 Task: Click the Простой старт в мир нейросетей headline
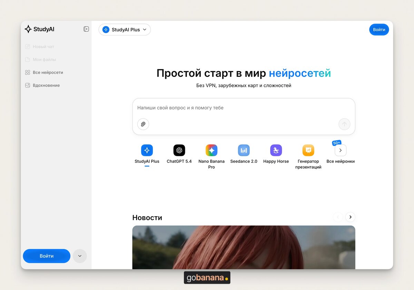(244, 73)
